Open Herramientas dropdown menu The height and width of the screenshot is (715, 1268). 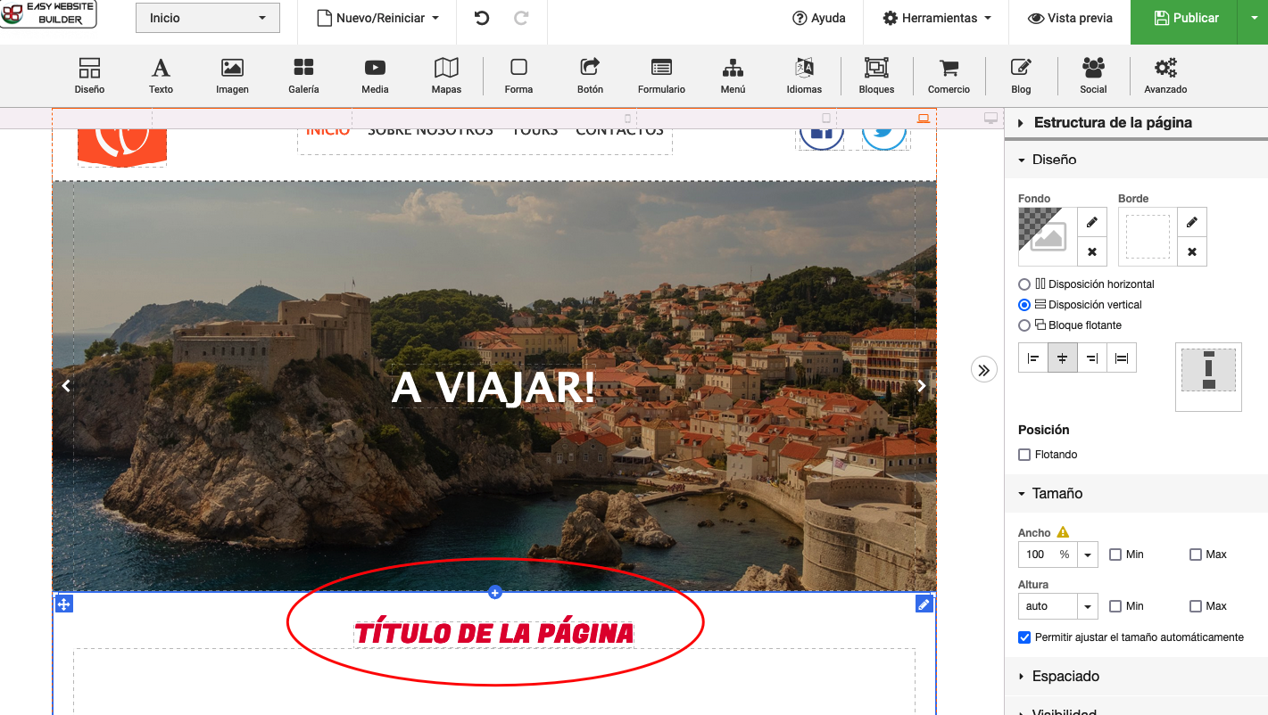click(x=937, y=18)
